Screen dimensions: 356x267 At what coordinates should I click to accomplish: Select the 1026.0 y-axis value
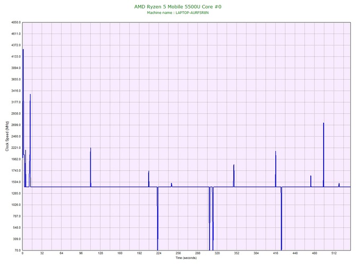(16, 205)
